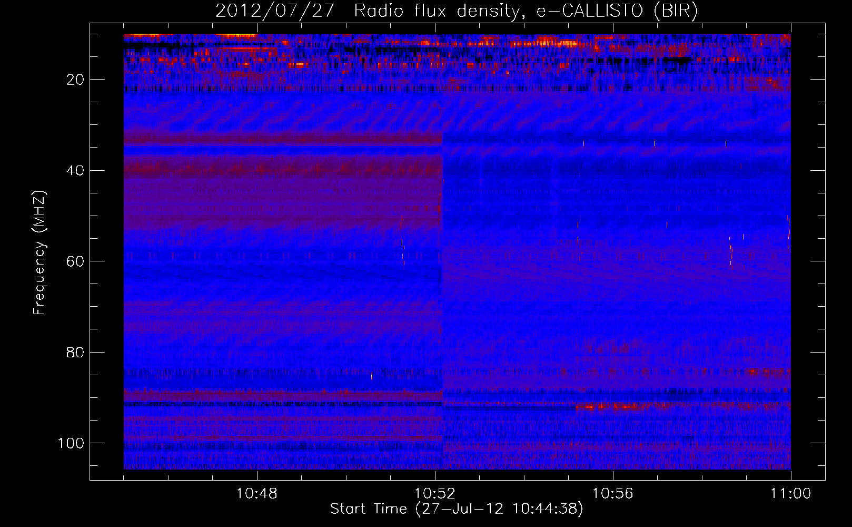Image resolution: width=852 pixels, height=527 pixels.
Task: Click the 80 MHz frequency tick label
Action: tap(75, 352)
